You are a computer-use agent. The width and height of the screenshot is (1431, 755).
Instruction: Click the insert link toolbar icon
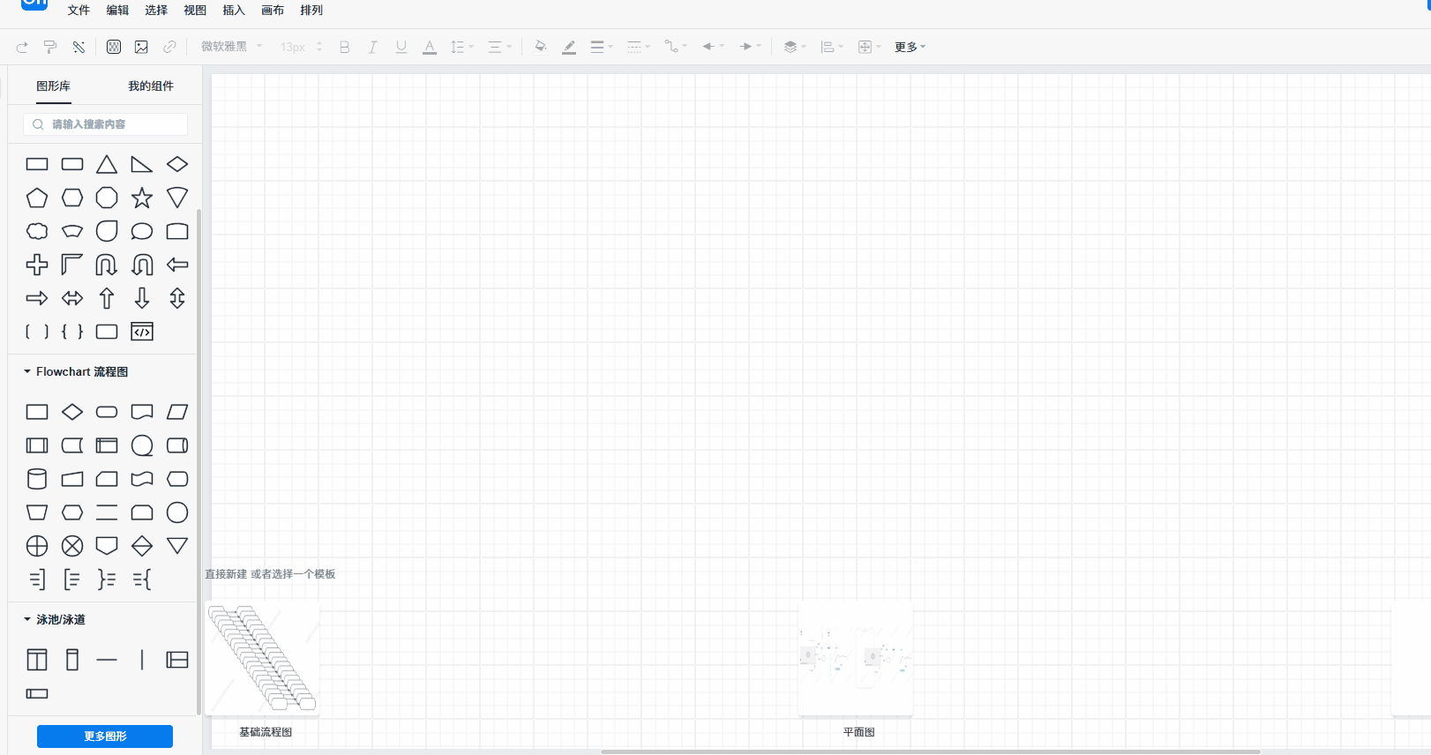pyautogui.click(x=169, y=47)
